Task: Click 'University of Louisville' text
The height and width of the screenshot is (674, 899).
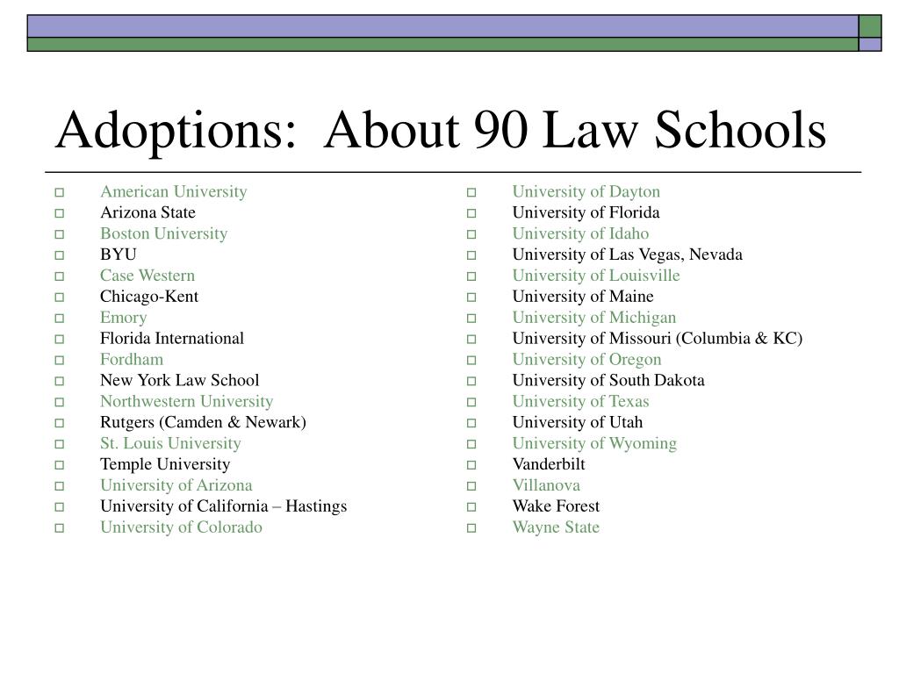Action: tap(596, 276)
